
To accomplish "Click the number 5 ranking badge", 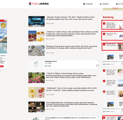I will [104, 81].
